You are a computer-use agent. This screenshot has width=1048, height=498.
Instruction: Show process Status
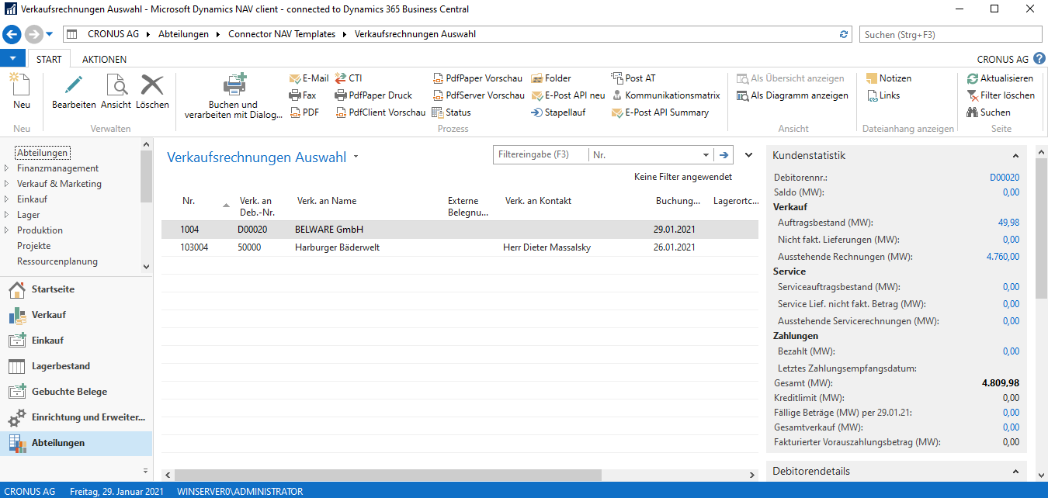(452, 112)
